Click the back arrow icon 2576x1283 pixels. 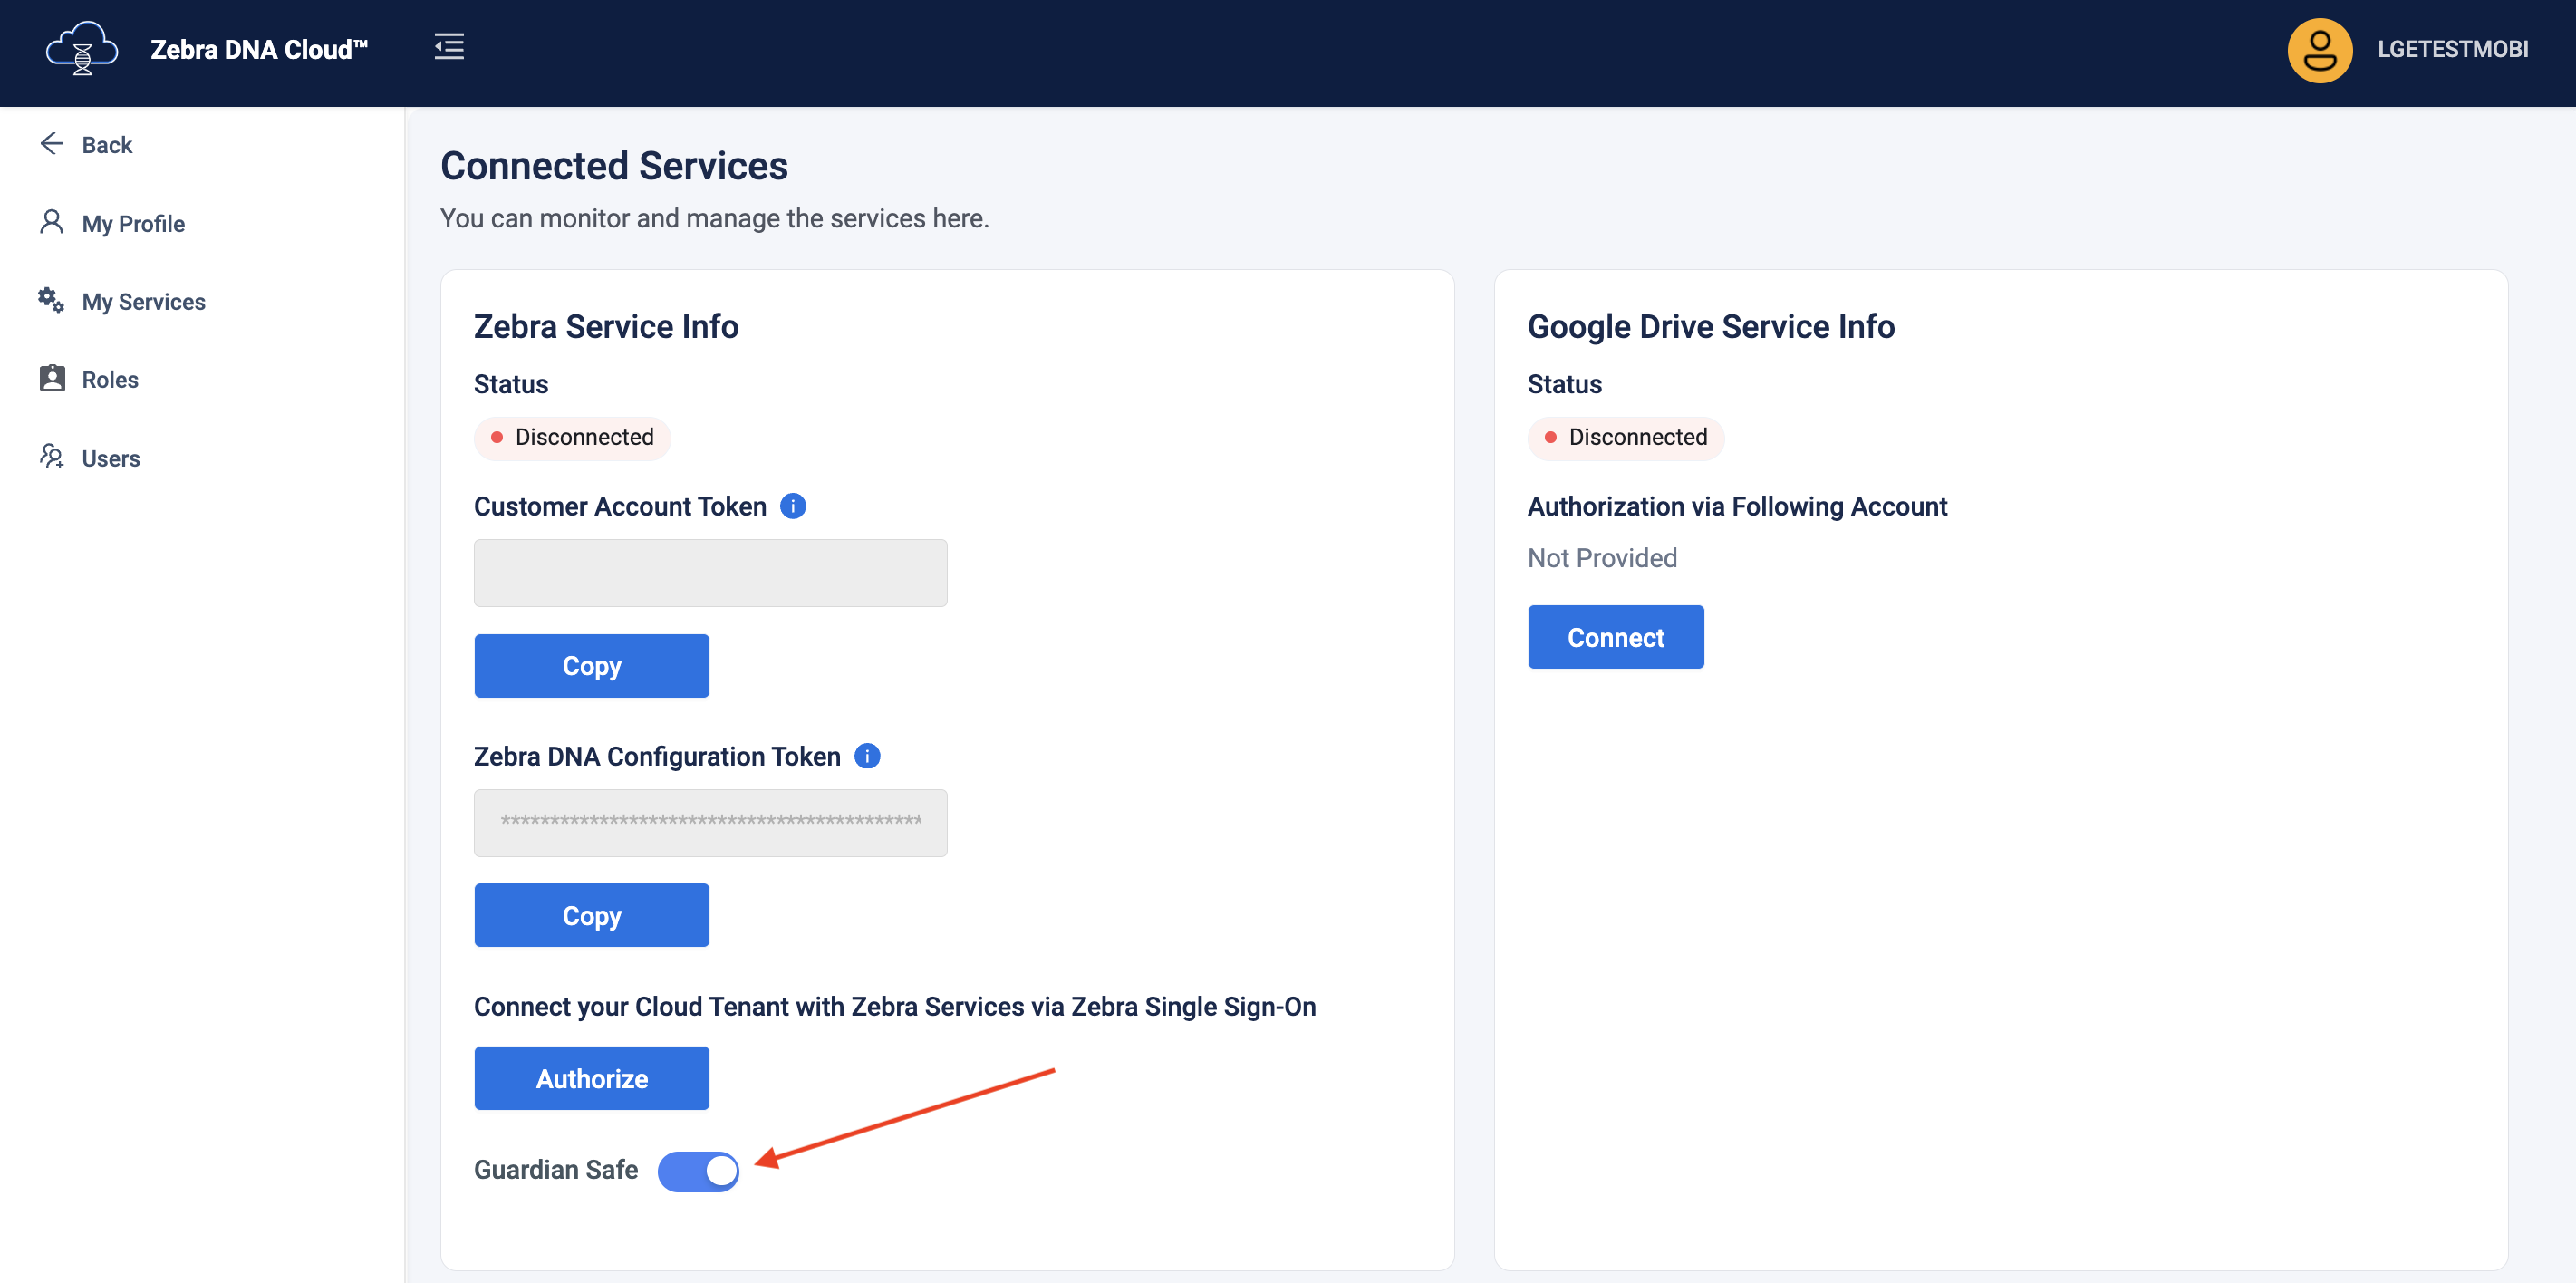click(x=52, y=144)
